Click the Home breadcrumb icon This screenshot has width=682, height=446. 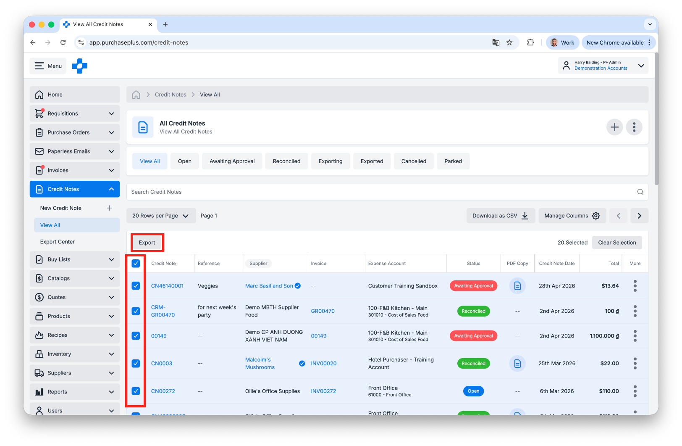(136, 94)
